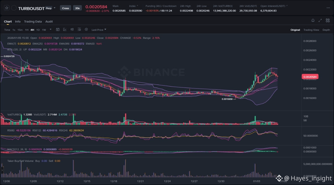The height and width of the screenshot is (185, 334).
Task: Click the circular record/target icon in toolbar
Action: [86, 30]
